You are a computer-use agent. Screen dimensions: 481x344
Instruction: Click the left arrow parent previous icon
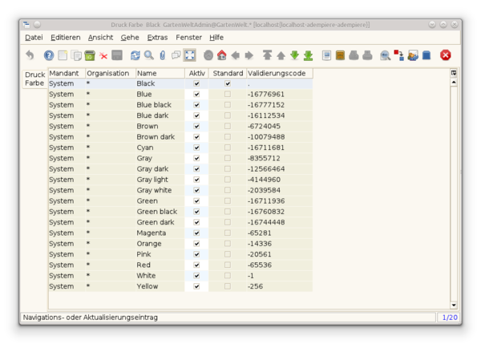pos(235,55)
